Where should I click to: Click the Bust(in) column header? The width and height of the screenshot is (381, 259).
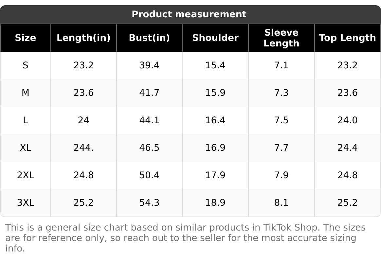point(149,38)
